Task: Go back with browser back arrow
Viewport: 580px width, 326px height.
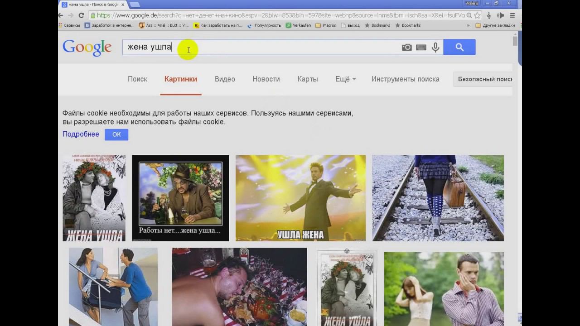Action: pyautogui.click(x=61, y=15)
